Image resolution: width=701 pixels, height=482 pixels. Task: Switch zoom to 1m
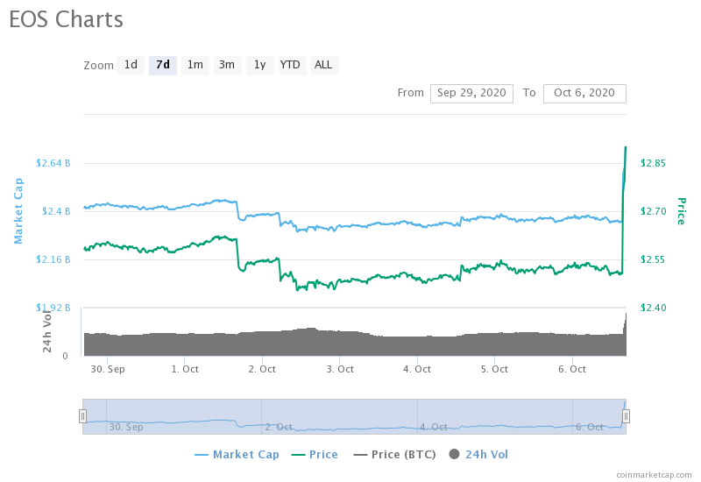(195, 65)
